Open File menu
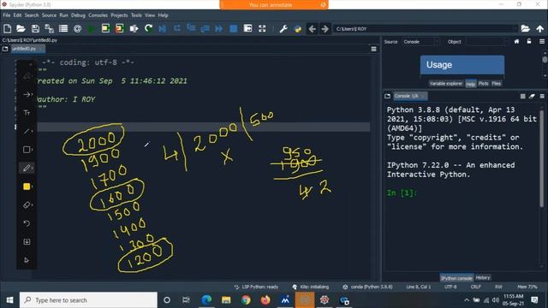The width and height of the screenshot is (548, 308). pyautogui.click(x=7, y=15)
